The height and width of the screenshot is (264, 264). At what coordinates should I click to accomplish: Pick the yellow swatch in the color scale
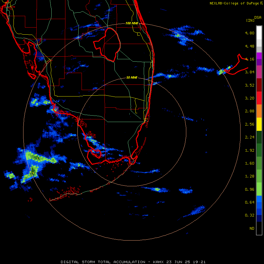(259, 124)
